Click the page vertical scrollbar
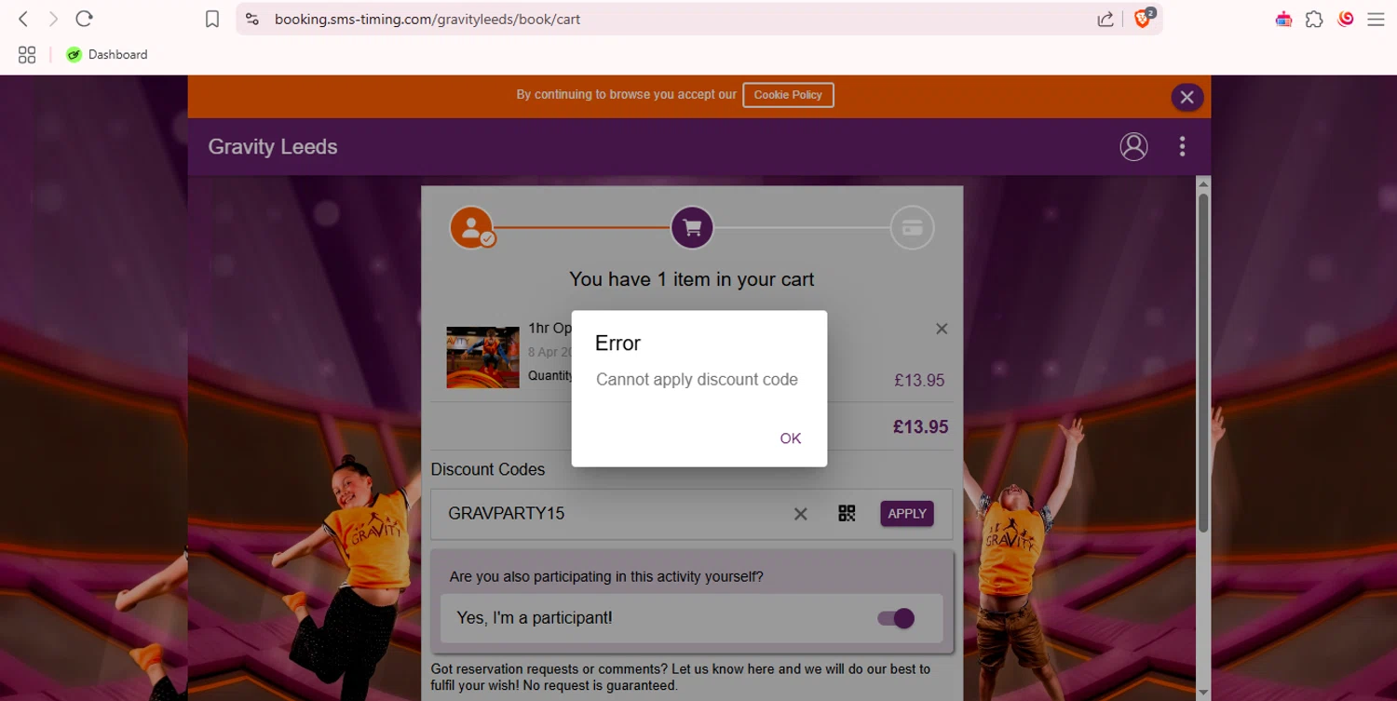 click(x=1203, y=363)
